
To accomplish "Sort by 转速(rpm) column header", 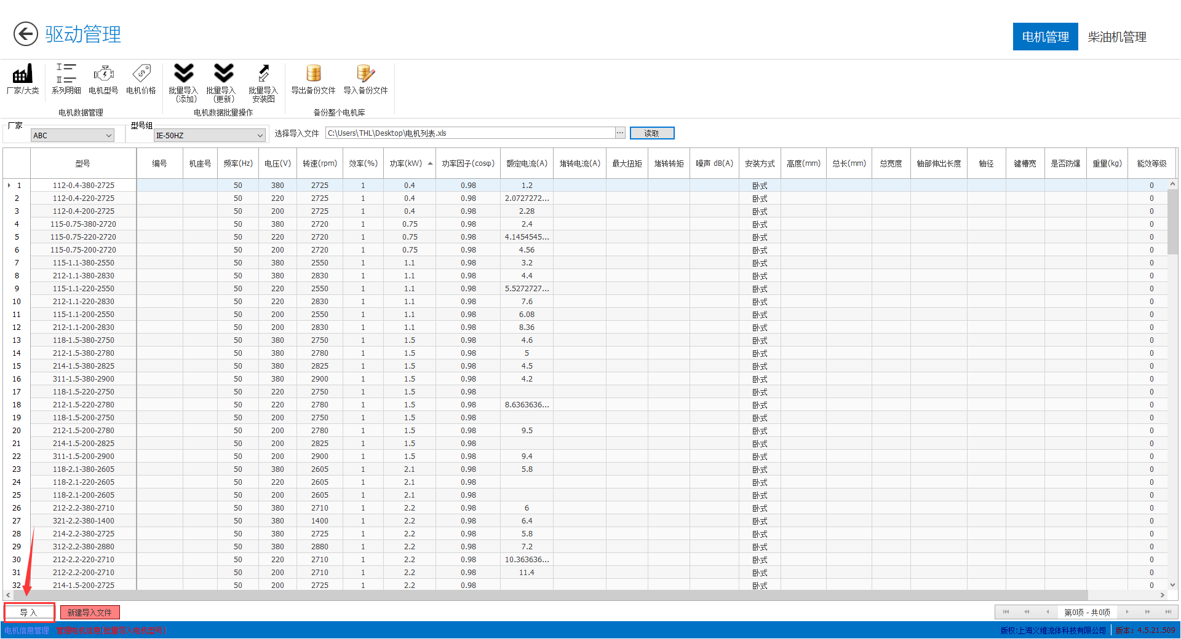I will (320, 163).
